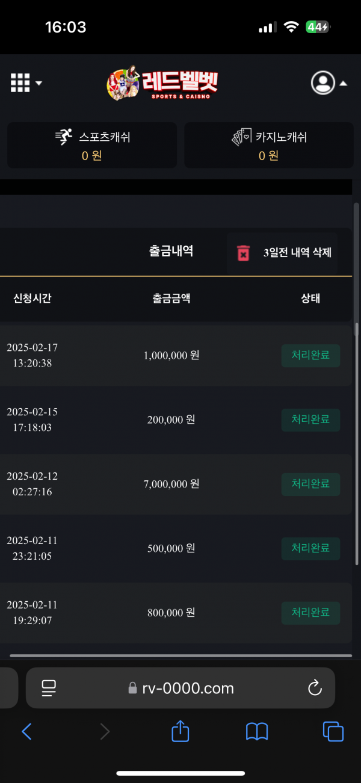The image size is (361, 783).
Task: Show open tabs in Safari
Action: (333, 731)
